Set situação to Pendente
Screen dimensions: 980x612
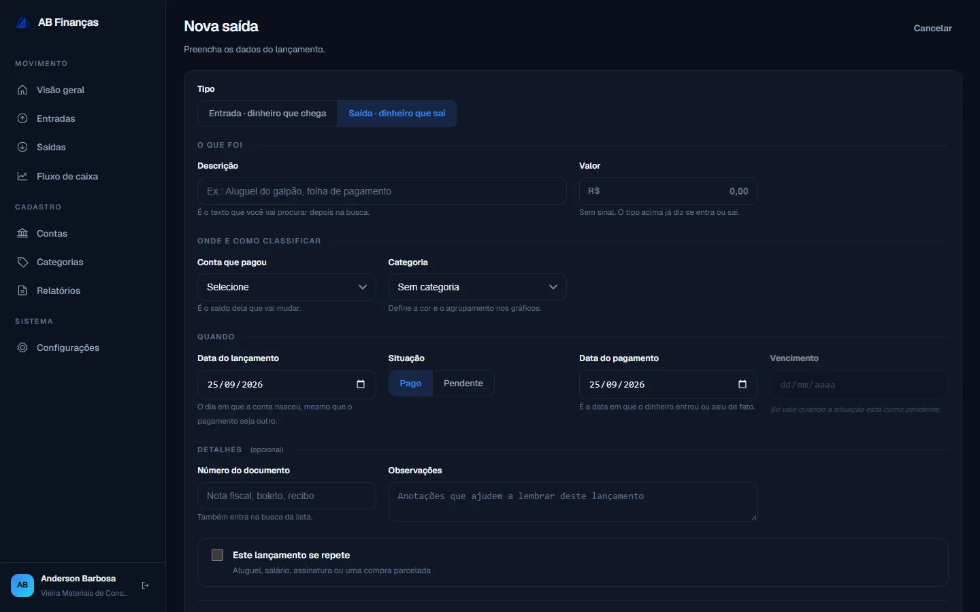pyautogui.click(x=463, y=384)
